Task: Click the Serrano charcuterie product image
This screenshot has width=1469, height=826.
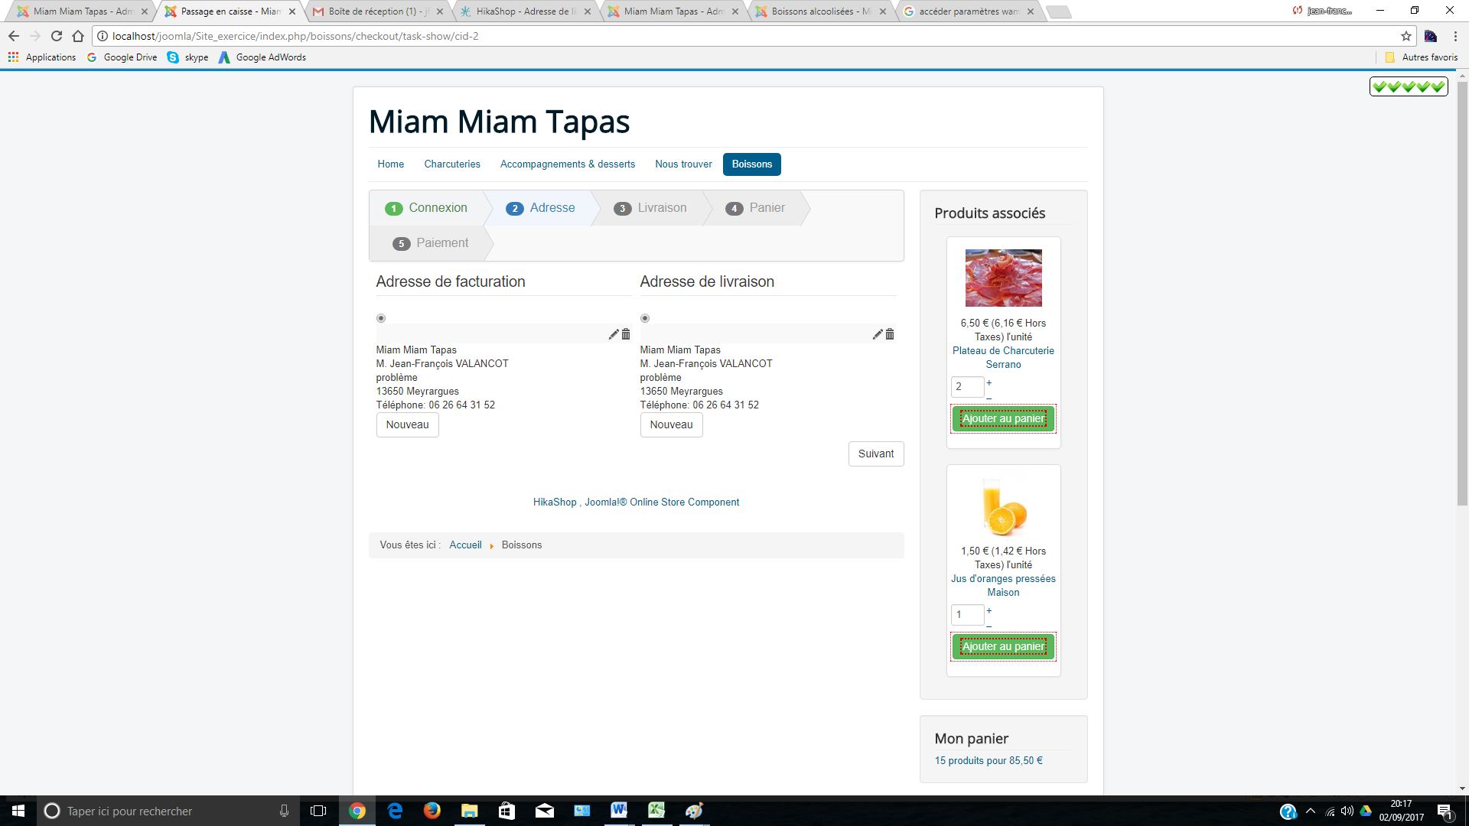Action: pyautogui.click(x=1003, y=278)
